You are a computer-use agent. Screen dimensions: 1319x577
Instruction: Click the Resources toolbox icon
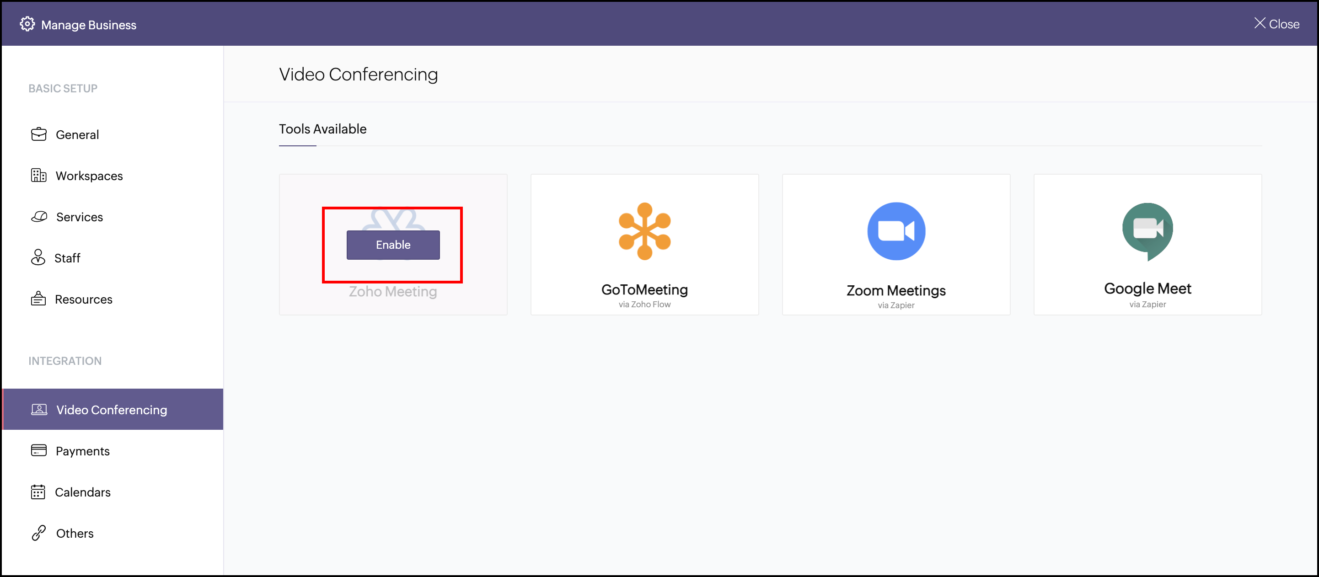(x=38, y=299)
